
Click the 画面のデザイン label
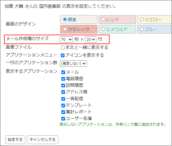click(21, 24)
